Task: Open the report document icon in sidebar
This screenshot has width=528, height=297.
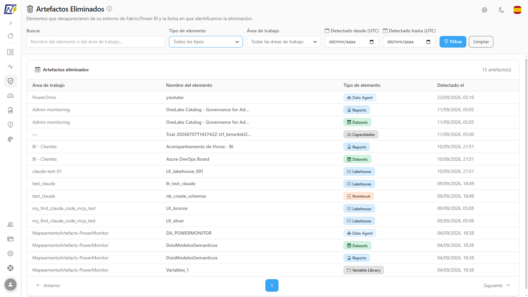Action: (x=11, y=110)
